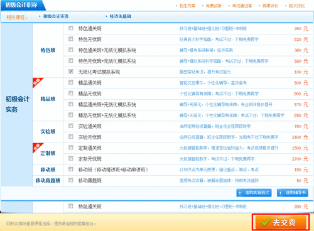Select the 精品无忧班 checkbox
Image resolution: width=314 pixels, height=231 pixels.
pos(71,93)
